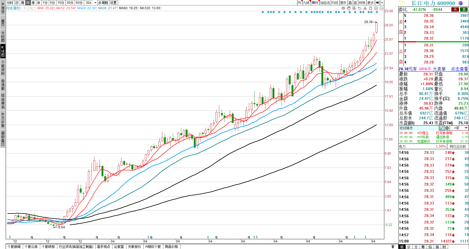Viewport: 469px width, 249px height.
Task: Toggle 复权 price adjustment in top toolbar
Action: click(x=343, y=3)
